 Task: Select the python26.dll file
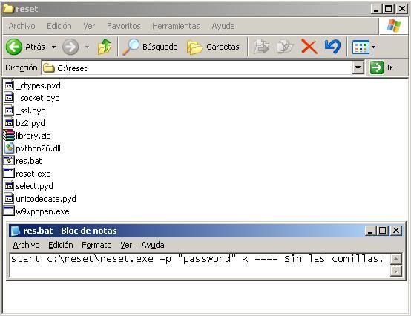pyautogui.click(x=32, y=148)
